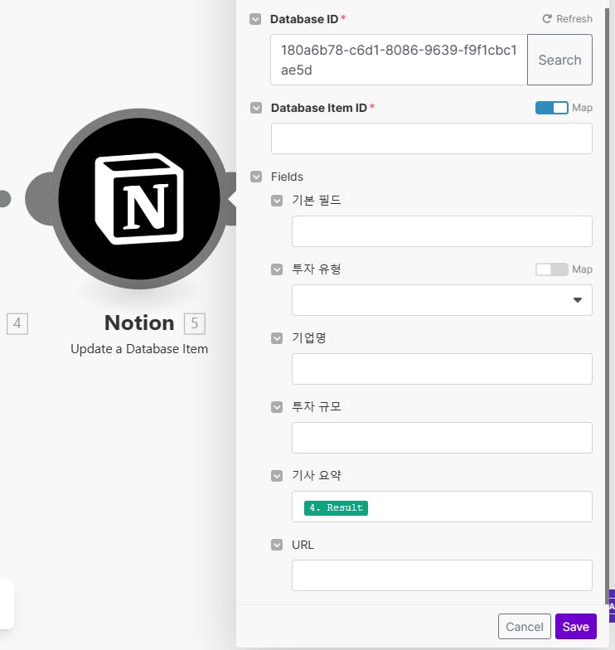Collapse the 투자 유형 field chevron

(x=277, y=269)
